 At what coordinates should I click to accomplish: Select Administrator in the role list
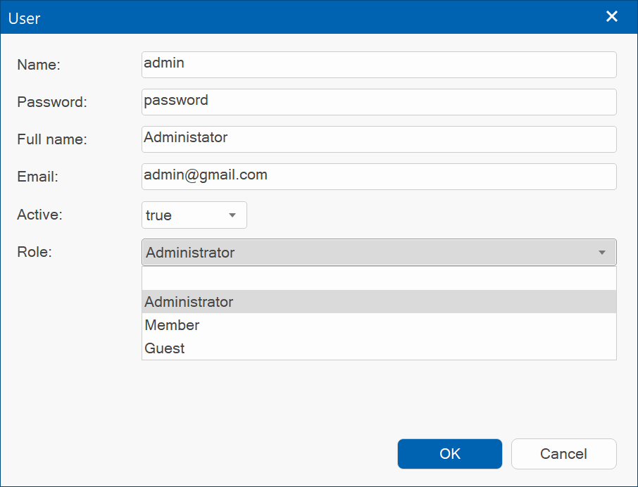click(x=379, y=302)
